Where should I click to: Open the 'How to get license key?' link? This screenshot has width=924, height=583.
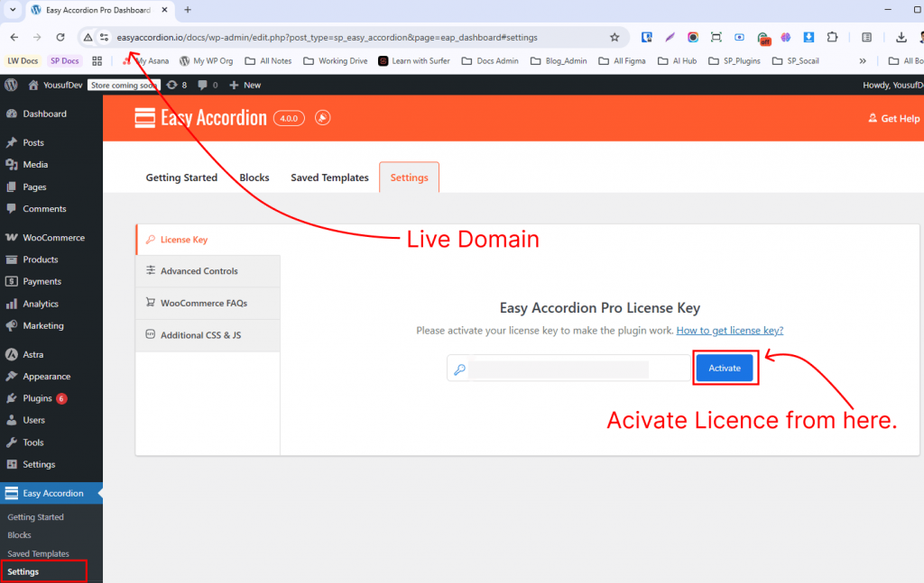(729, 331)
